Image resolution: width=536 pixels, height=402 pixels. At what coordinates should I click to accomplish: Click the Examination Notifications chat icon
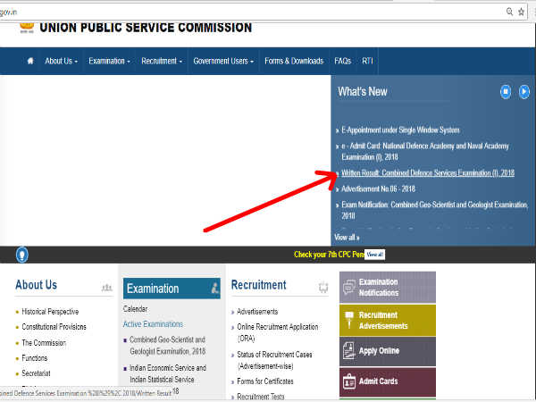click(x=349, y=288)
